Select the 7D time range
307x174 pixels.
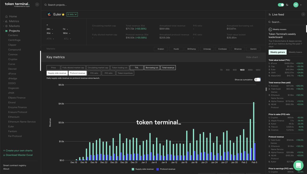pos(221,70)
